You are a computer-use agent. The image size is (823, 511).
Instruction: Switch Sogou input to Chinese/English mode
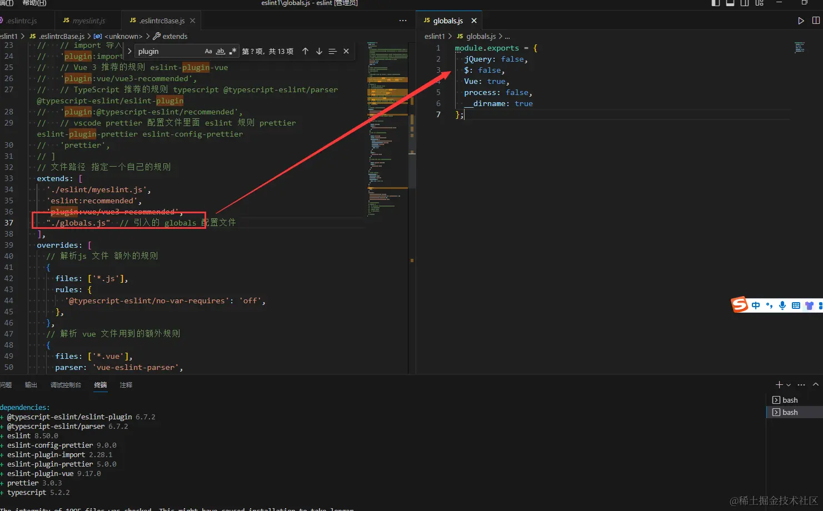(x=756, y=305)
